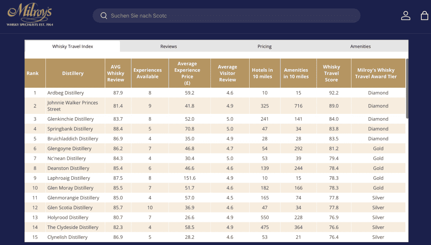Click Ardbeg's travel score 92.2
Screen dimensions: 431x245
pos(334,93)
